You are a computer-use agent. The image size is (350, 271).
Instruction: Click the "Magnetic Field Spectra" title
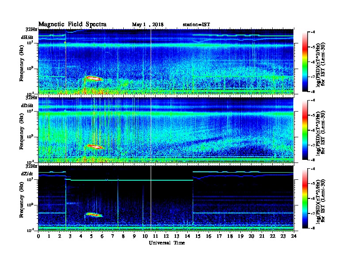point(72,24)
